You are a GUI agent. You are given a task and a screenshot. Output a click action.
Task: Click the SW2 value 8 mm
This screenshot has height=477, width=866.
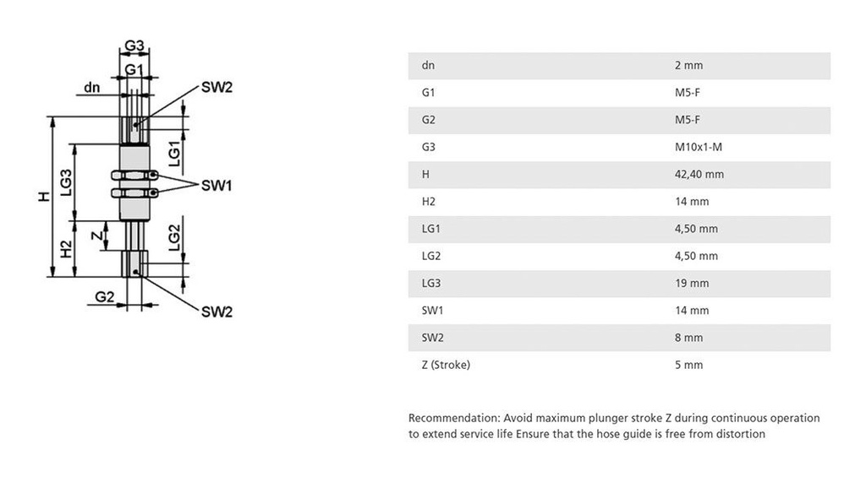click(x=688, y=338)
